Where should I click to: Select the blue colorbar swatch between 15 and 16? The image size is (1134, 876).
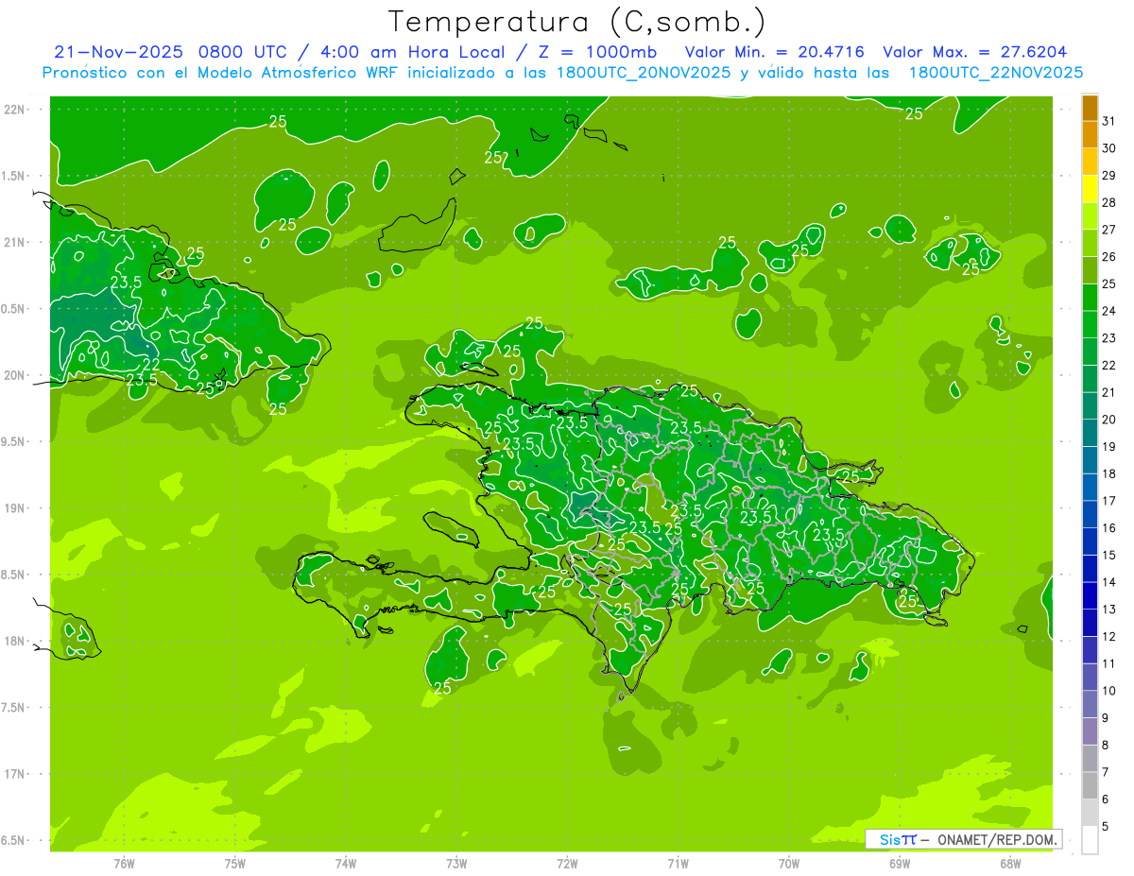pos(1090,541)
